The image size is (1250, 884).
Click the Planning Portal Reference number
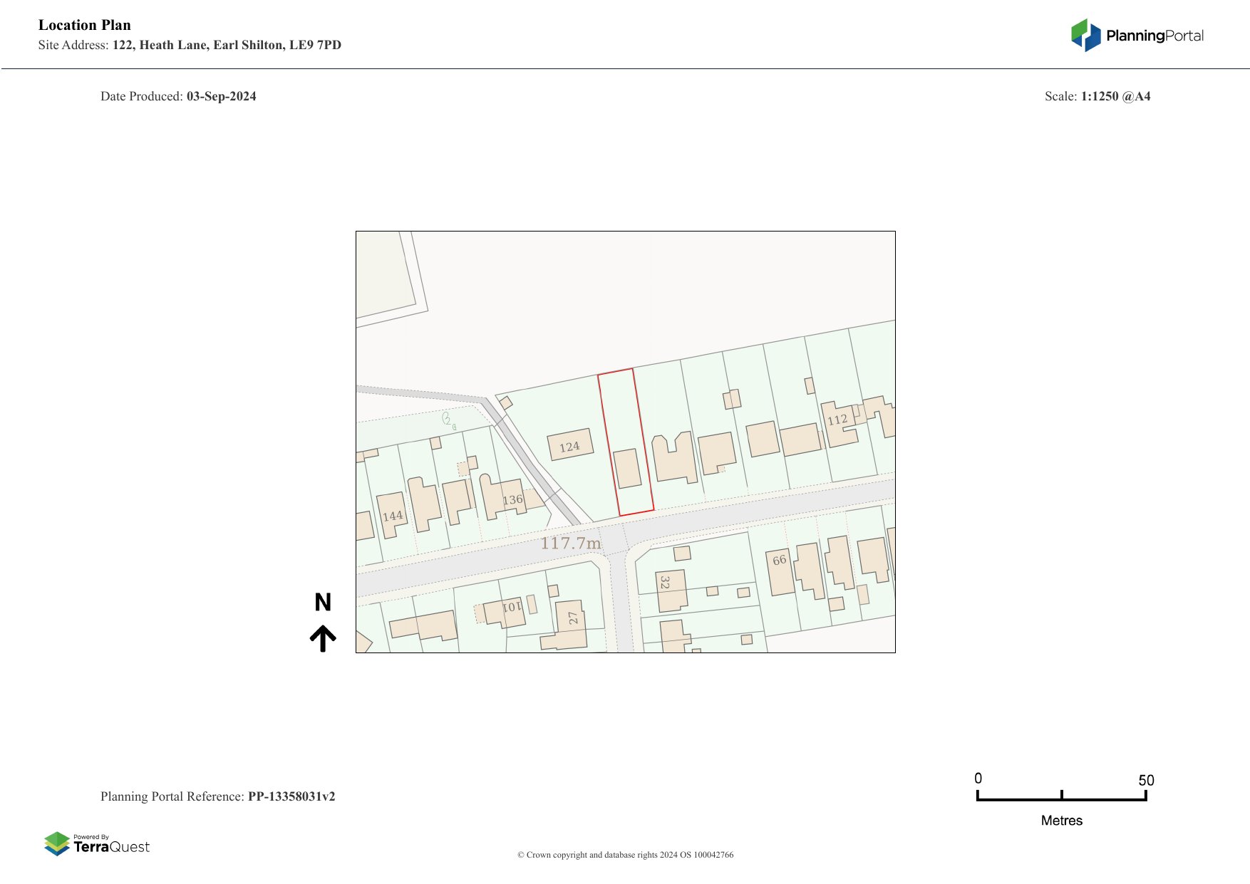[x=291, y=796]
